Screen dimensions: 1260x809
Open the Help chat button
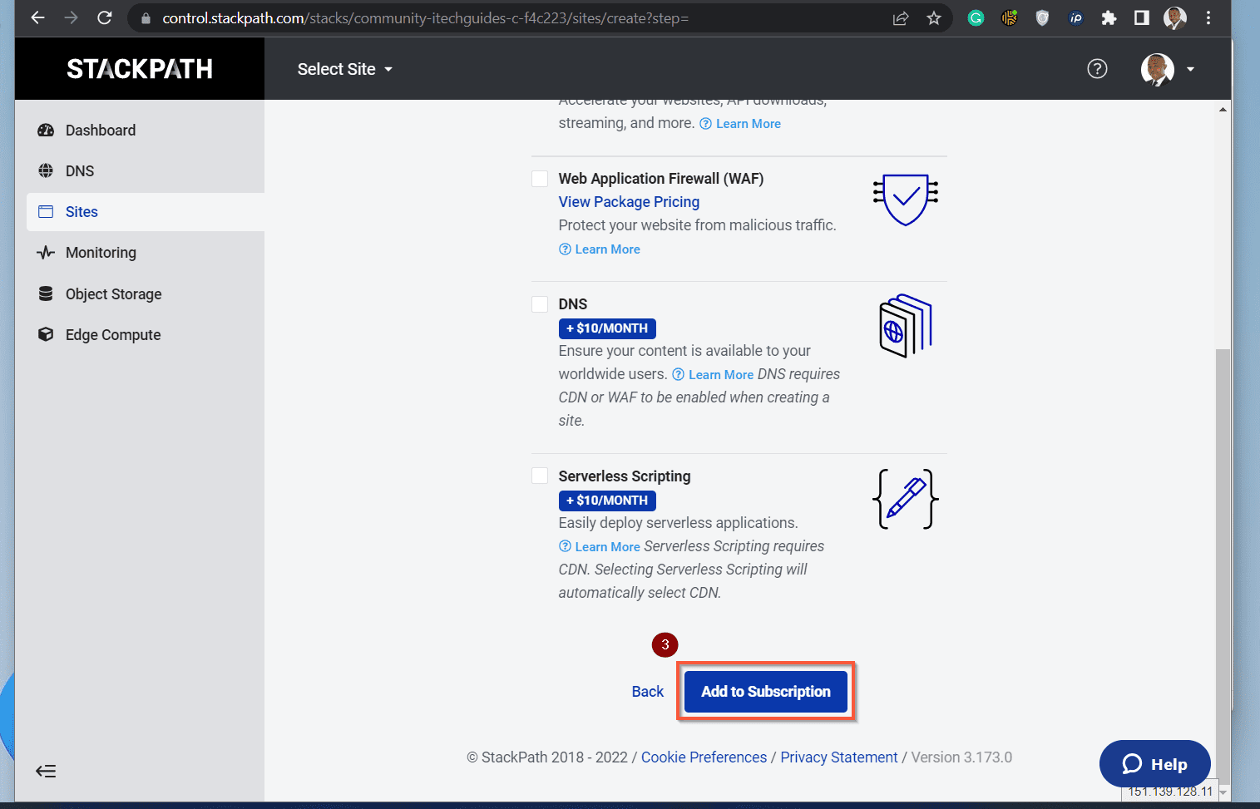[x=1155, y=764]
